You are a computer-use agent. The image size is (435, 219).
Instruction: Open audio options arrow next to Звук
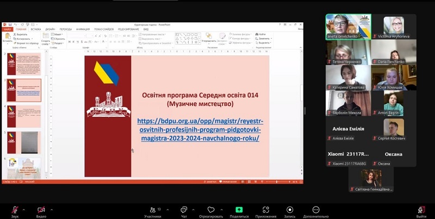pos(23,210)
